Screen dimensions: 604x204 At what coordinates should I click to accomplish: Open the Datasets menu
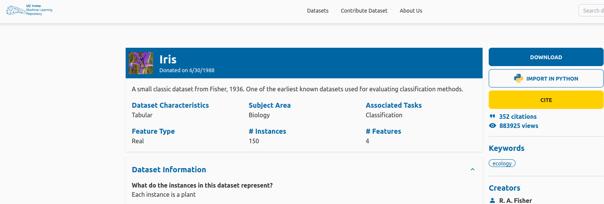[x=318, y=11]
